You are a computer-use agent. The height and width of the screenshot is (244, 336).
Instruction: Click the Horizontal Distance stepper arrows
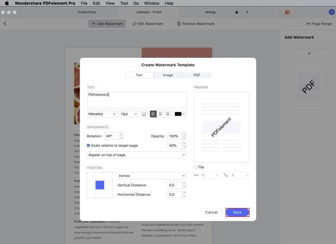[184, 195]
